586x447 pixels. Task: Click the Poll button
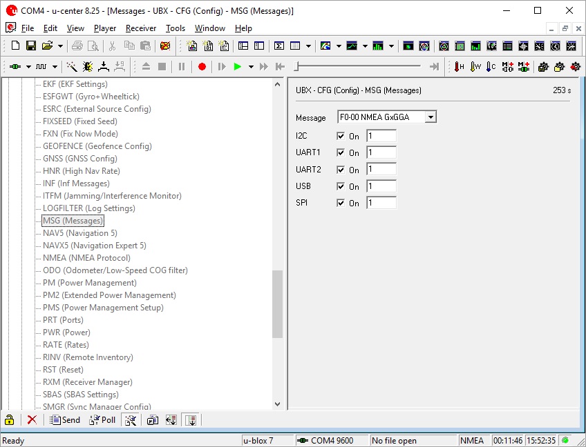102,420
